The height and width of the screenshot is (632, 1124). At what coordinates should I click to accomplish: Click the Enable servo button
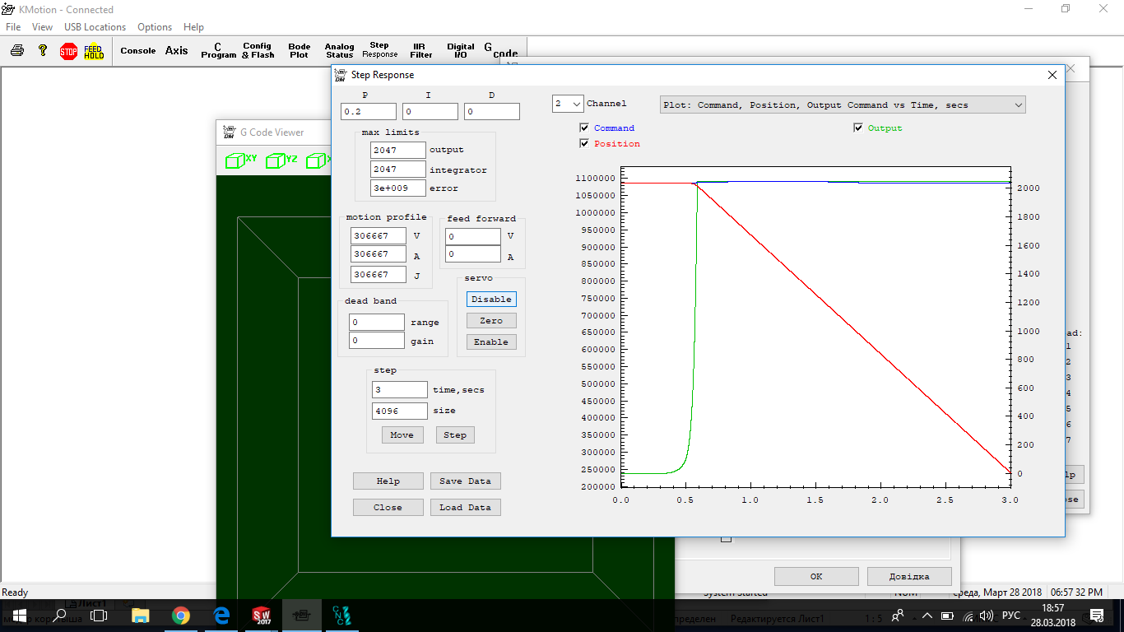pos(491,342)
